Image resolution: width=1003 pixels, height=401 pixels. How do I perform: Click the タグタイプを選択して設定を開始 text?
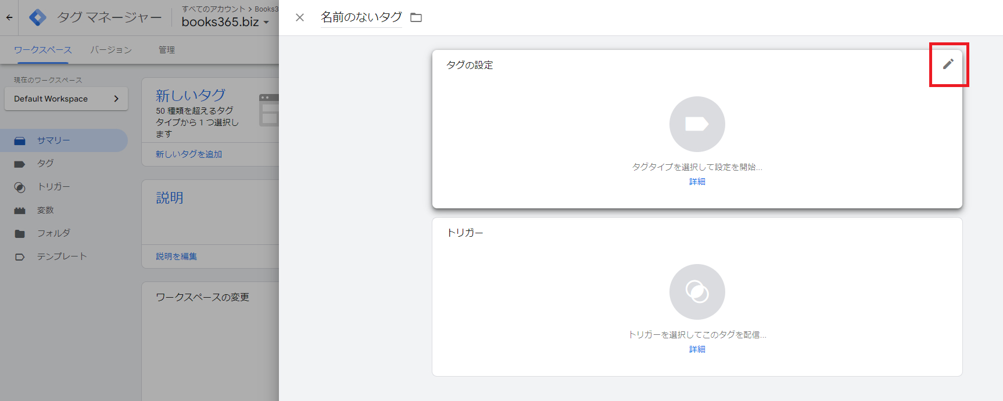[x=697, y=167]
